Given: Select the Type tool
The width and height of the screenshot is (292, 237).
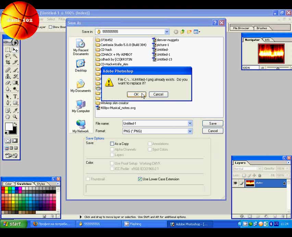Looking at the screenshot, I should click(x=15, y=96).
